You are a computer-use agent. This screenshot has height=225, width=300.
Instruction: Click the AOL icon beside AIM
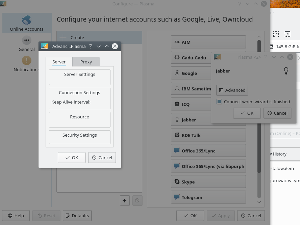tap(177, 42)
